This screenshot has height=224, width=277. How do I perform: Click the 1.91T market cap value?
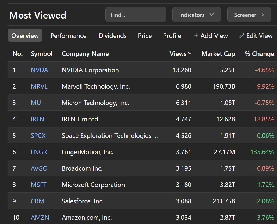point(228,135)
